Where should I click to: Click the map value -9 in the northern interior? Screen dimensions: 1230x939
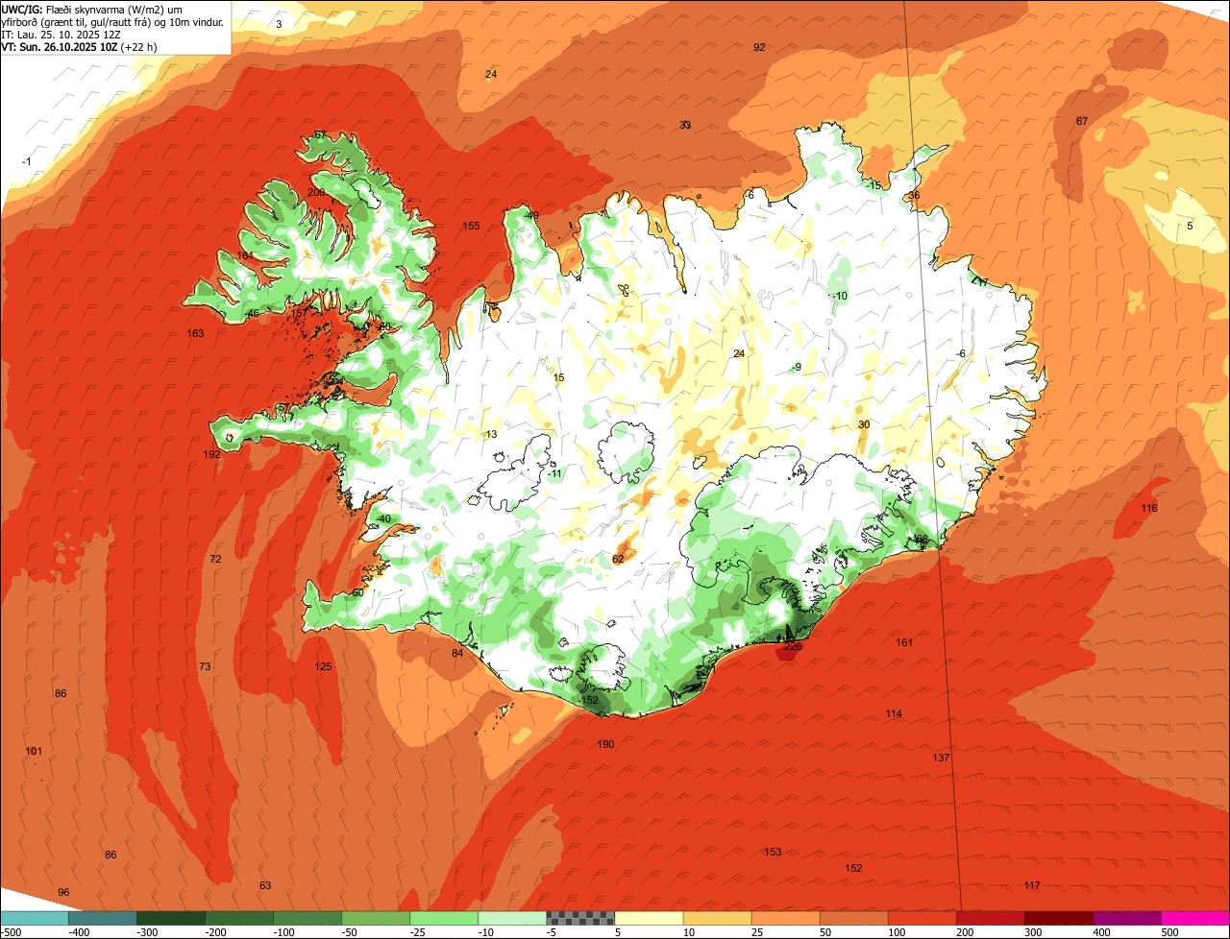(x=797, y=367)
